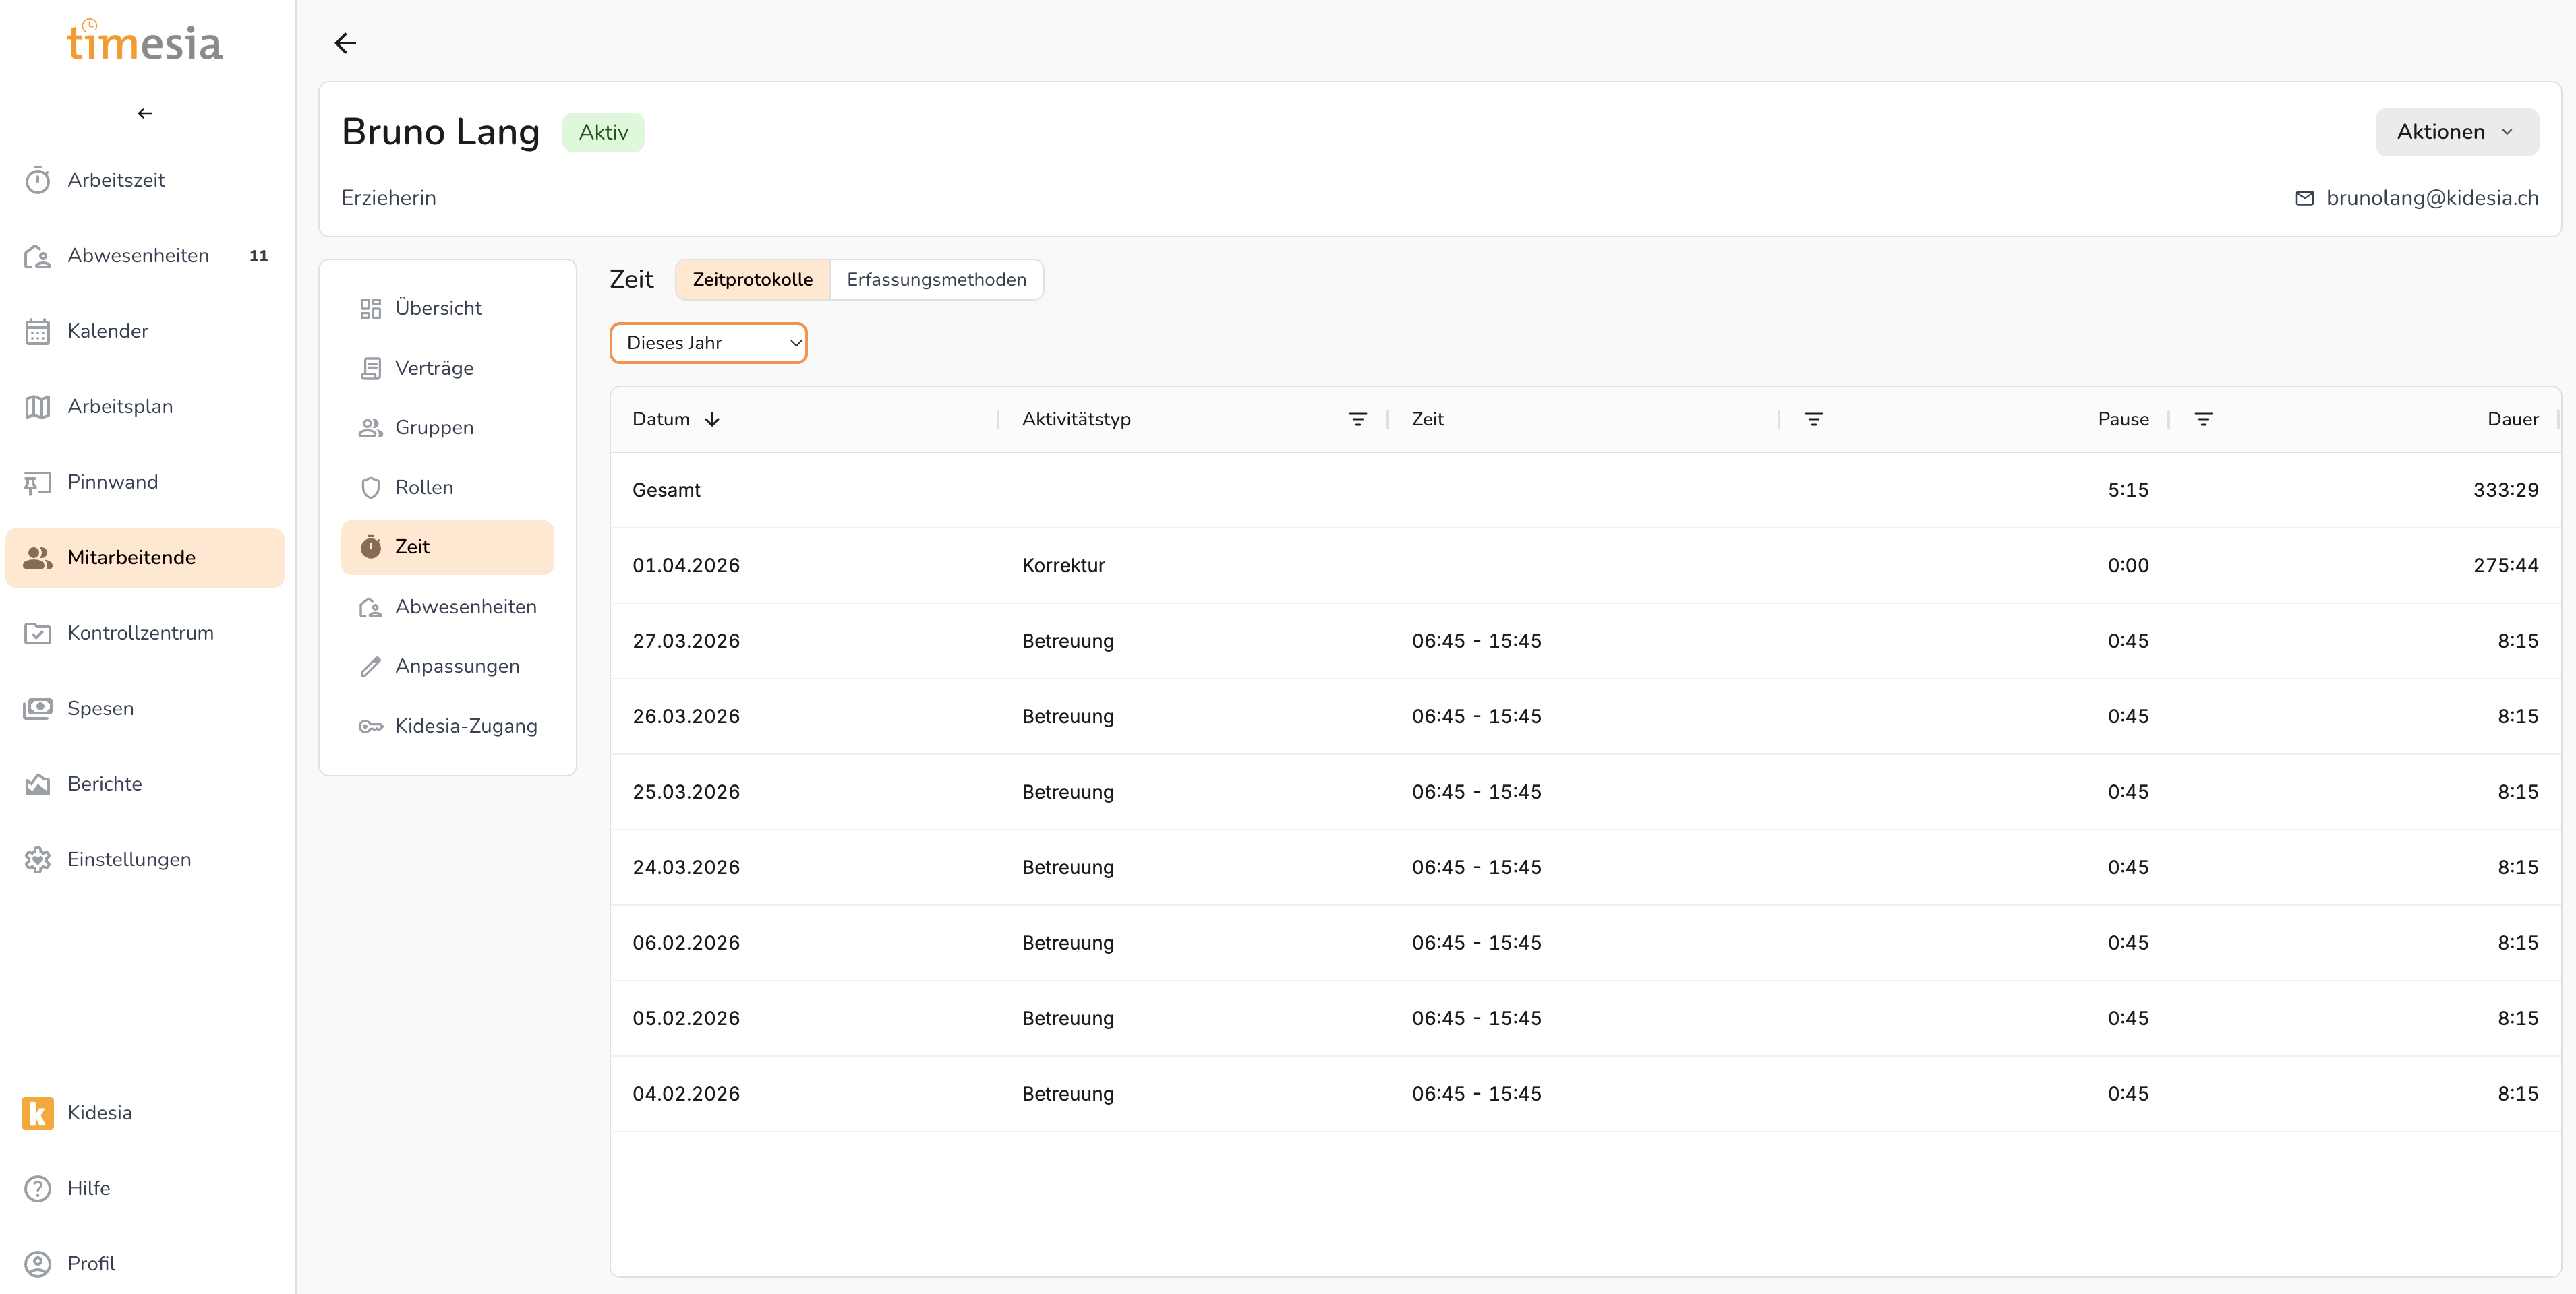Collapse the sidebar with the small left arrow
This screenshot has height=1294, width=2576.
145,113
